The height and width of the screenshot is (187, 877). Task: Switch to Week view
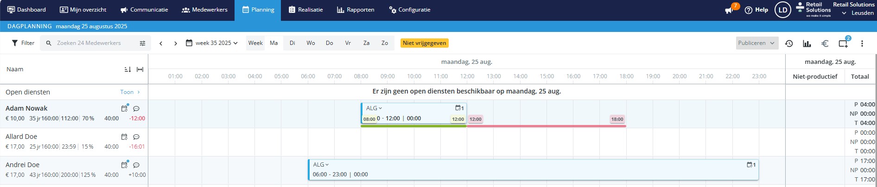point(255,43)
